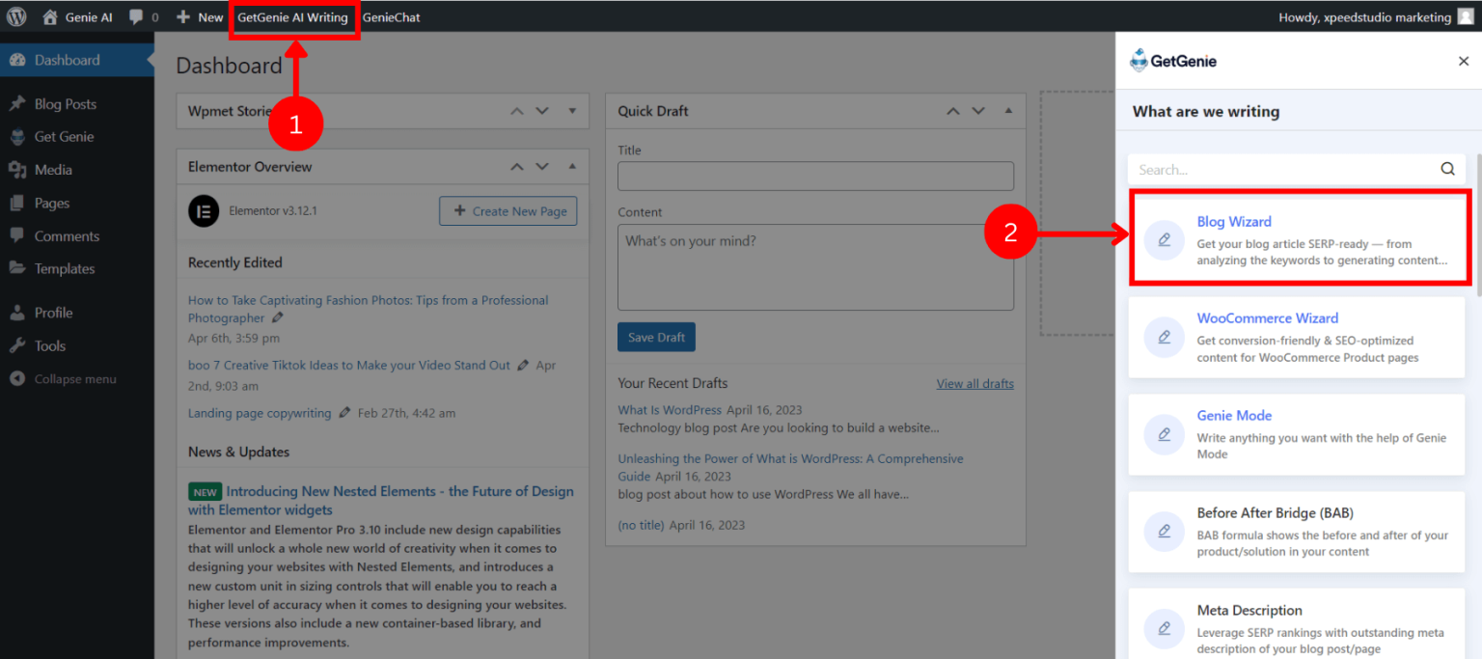Select the WooCommerce Wizard template
1482x659 pixels.
[1297, 337]
